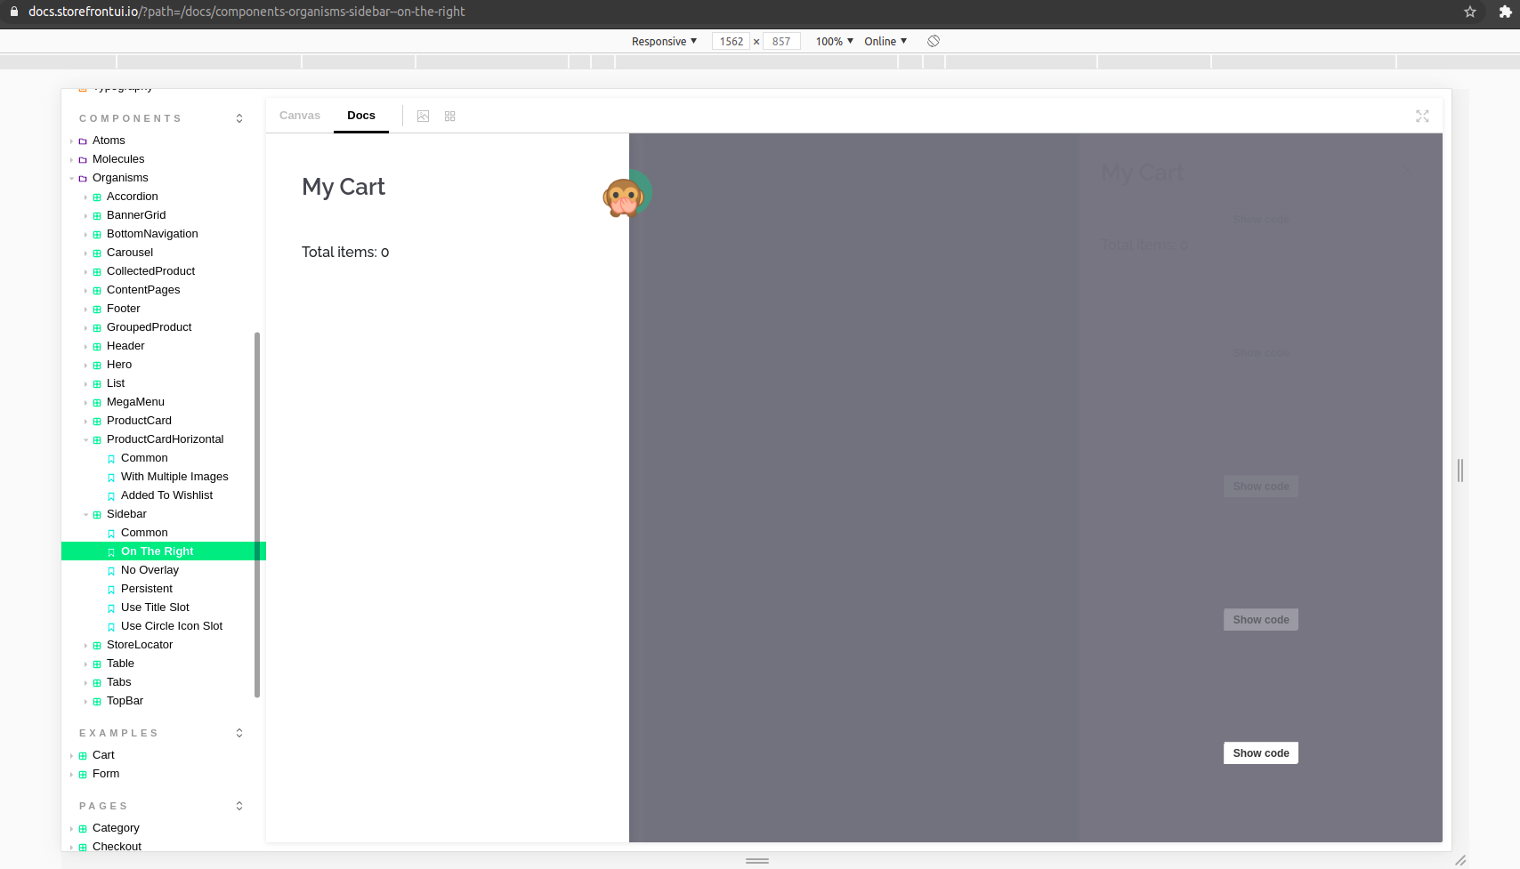Select the Docs tab
This screenshot has height=869, width=1520.
coord(361,115)
